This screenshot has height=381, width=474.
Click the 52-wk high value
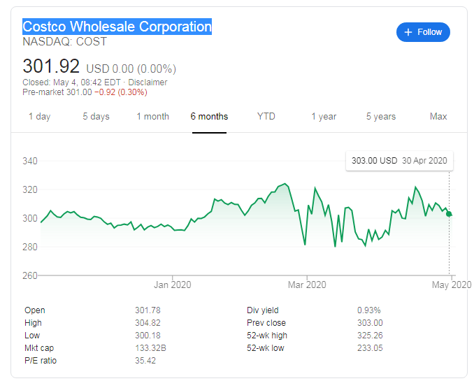click(370, 336)
